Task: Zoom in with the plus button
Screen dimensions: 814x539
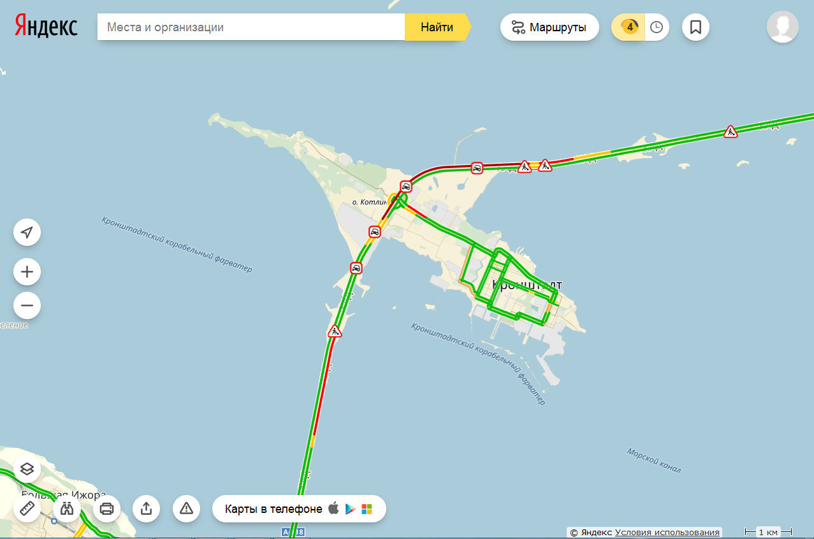Action: pos(27,272)
